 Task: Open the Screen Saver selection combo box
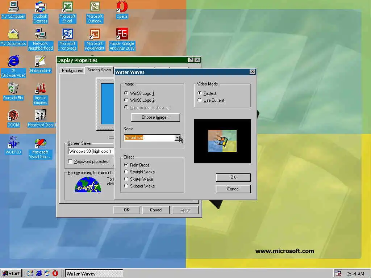click(x=91, y=151)
